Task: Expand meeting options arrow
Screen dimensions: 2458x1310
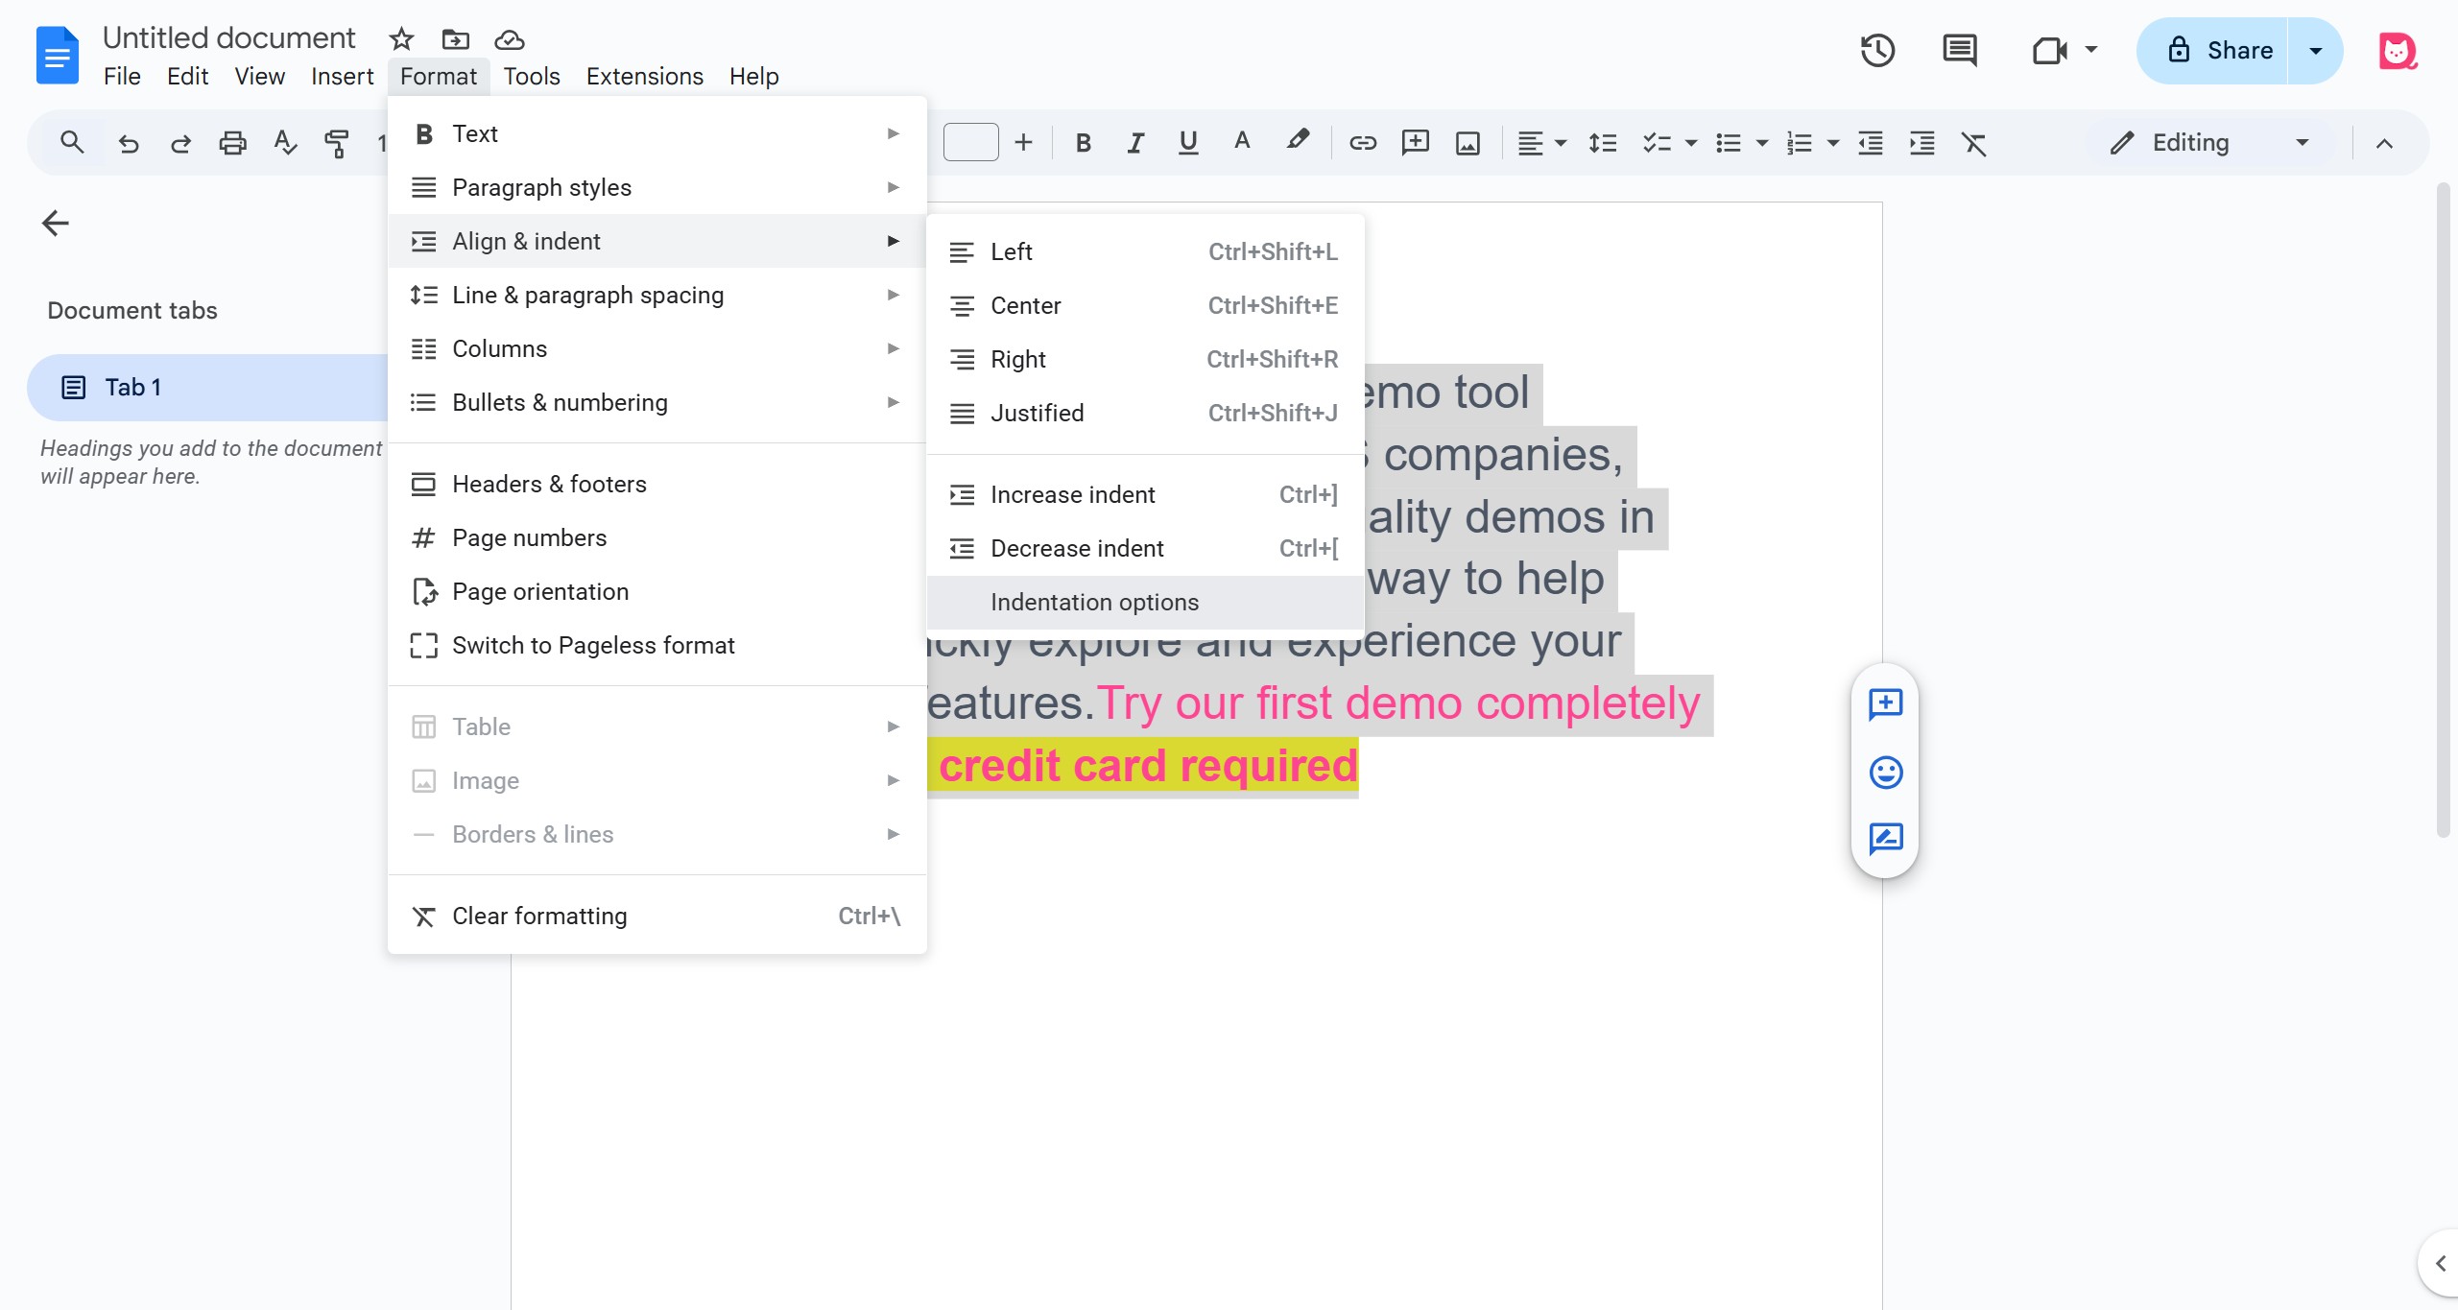Action: [x=2091, y=50]
